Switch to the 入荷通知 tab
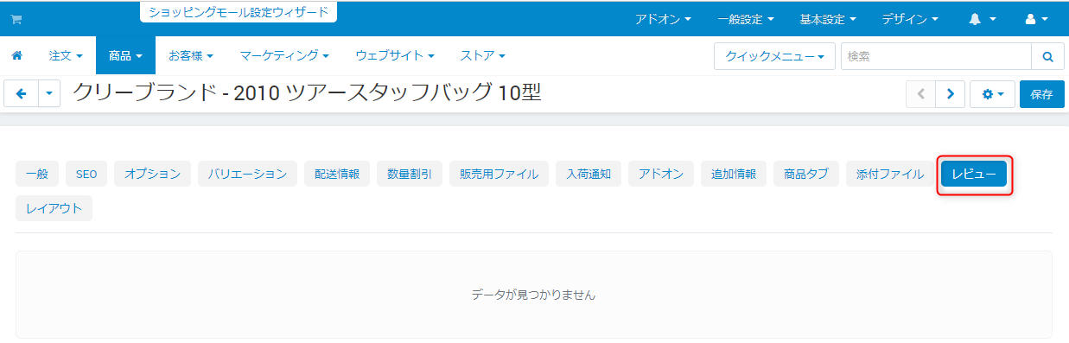This screenshot has width=1069, height=343. pyautogui.click(x=589, y=174)
